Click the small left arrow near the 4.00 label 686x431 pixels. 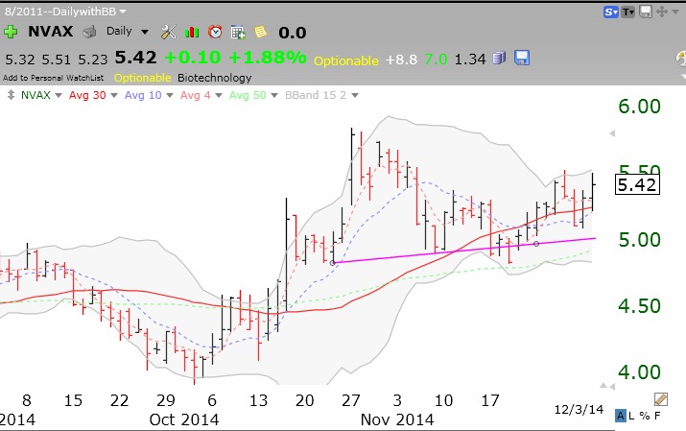pyautogui.click(x=612, y=387)
